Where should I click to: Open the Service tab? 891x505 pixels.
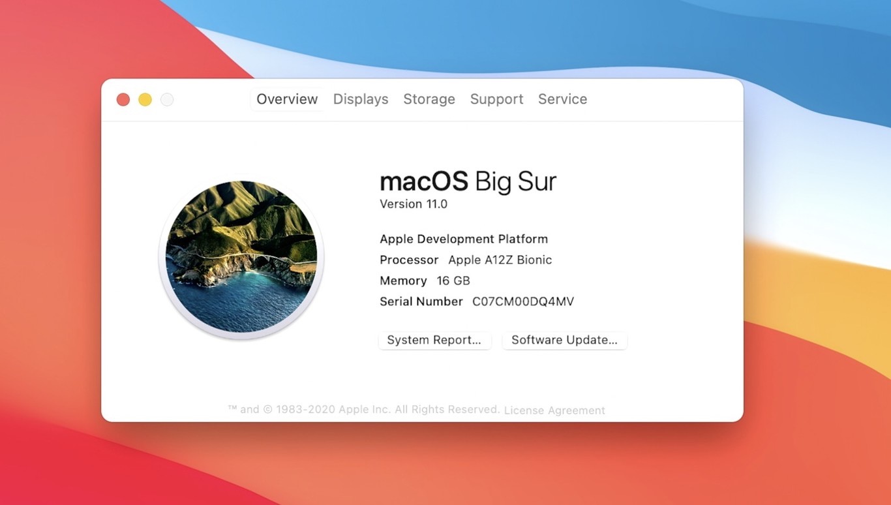(x=562, y=99)
